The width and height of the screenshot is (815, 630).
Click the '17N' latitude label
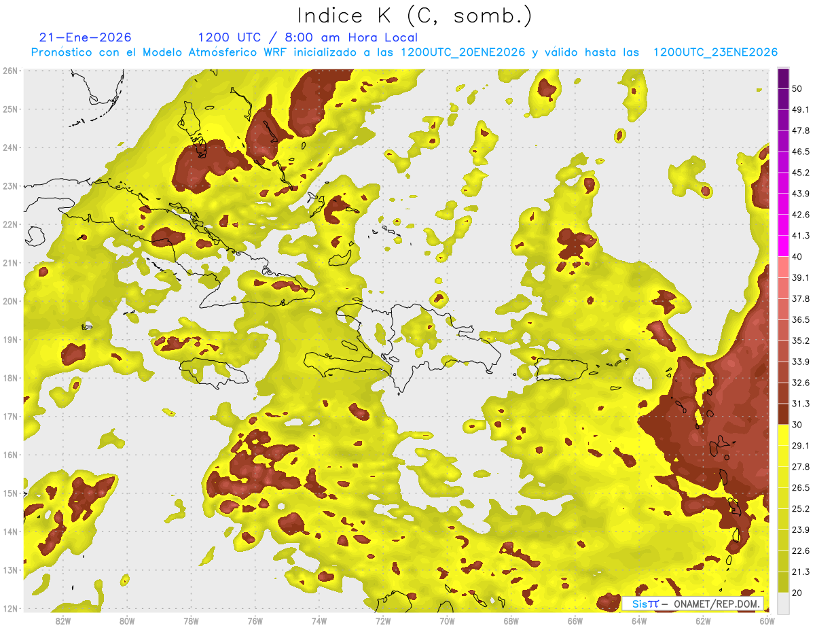pyautogui.click(x=10, y=417)
